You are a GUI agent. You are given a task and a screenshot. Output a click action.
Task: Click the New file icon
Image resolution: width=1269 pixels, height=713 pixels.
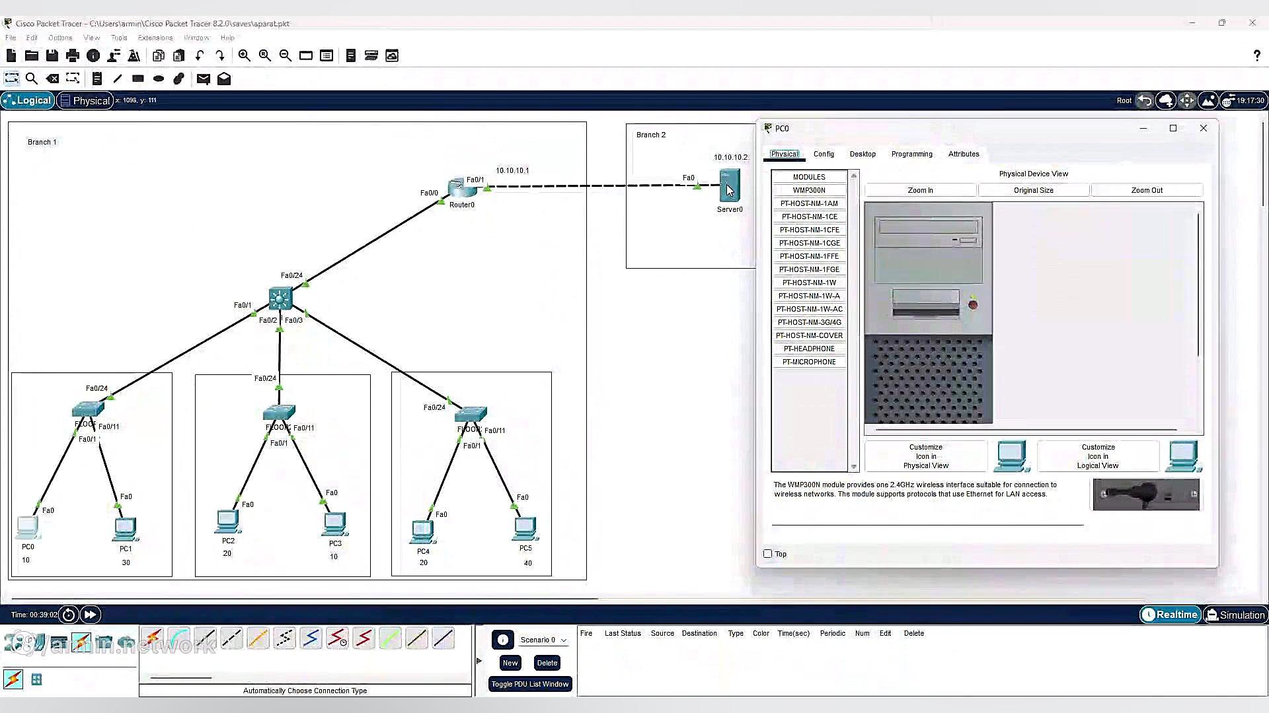coord(11,55)
